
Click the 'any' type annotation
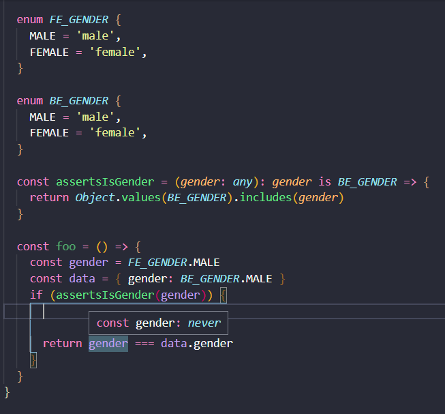click(243, 181)
